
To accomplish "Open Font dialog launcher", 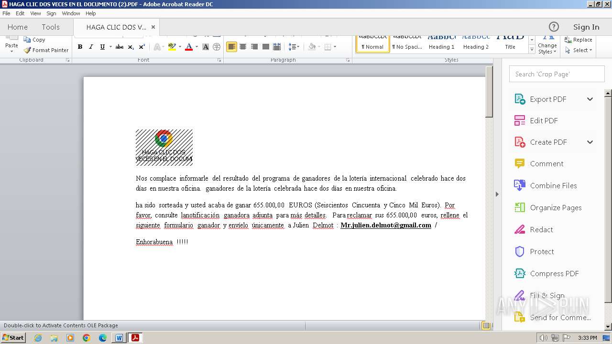I will tap(219, 60).
